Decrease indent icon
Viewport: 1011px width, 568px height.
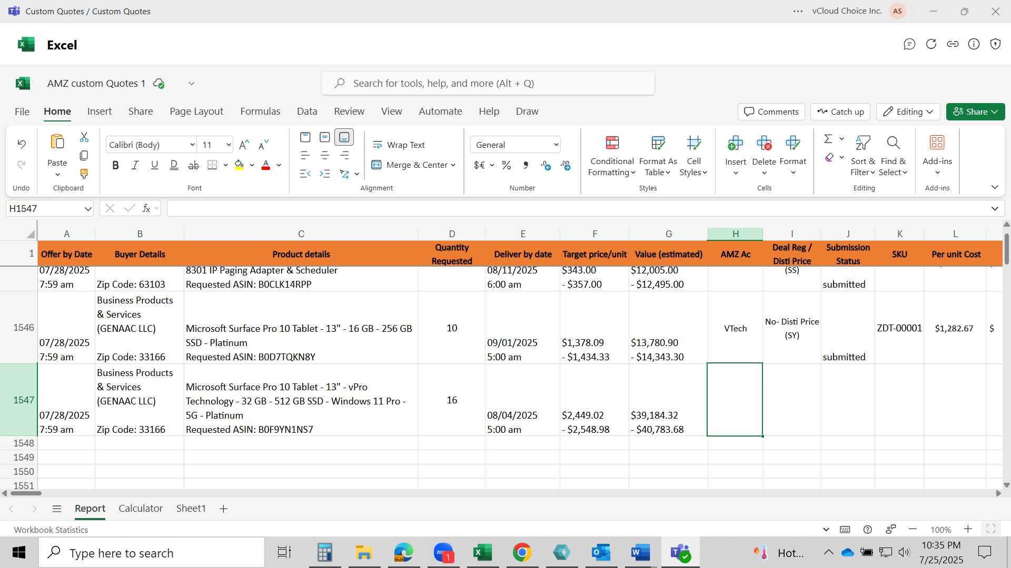[305, 174]
